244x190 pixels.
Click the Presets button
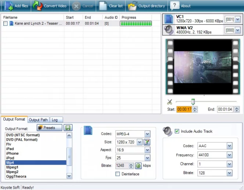coord(50,128)
